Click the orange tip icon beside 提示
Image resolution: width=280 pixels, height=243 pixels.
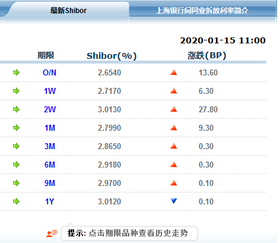[x=52, y=233]
